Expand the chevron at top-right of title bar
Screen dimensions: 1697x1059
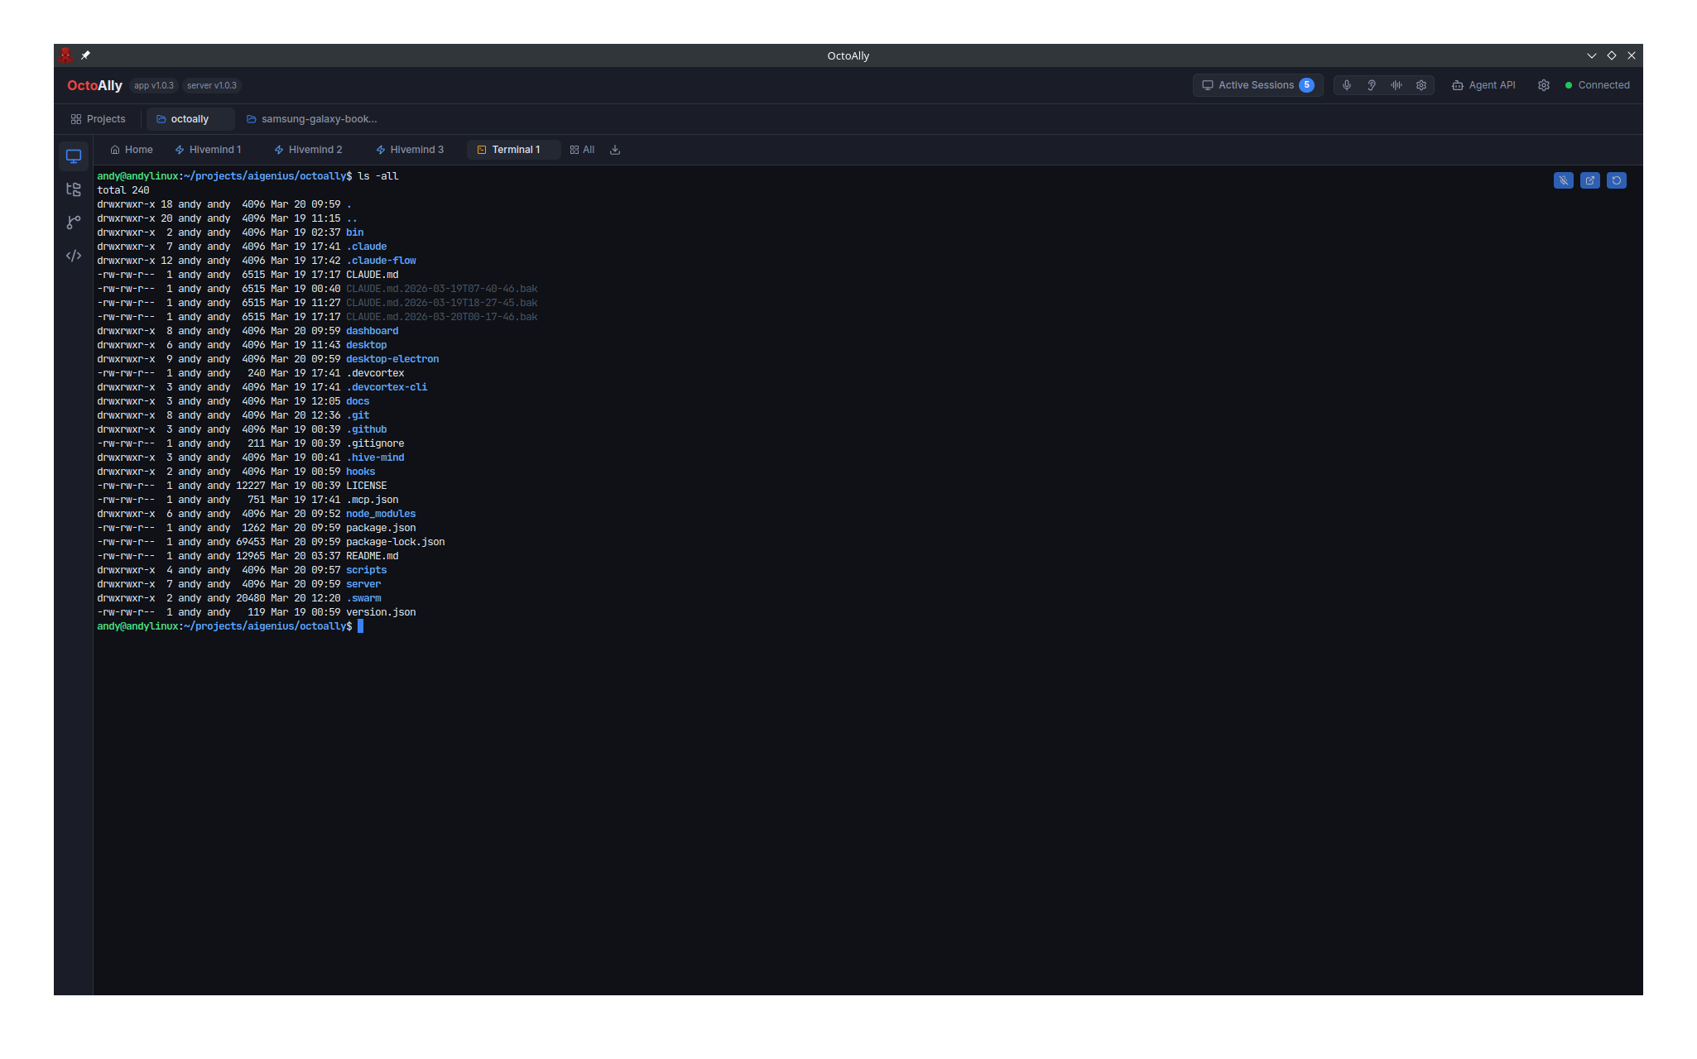[1591, 55]
